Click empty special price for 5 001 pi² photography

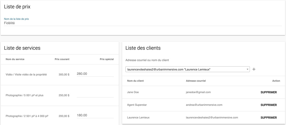pyautogui.click(x=95, y=95)
